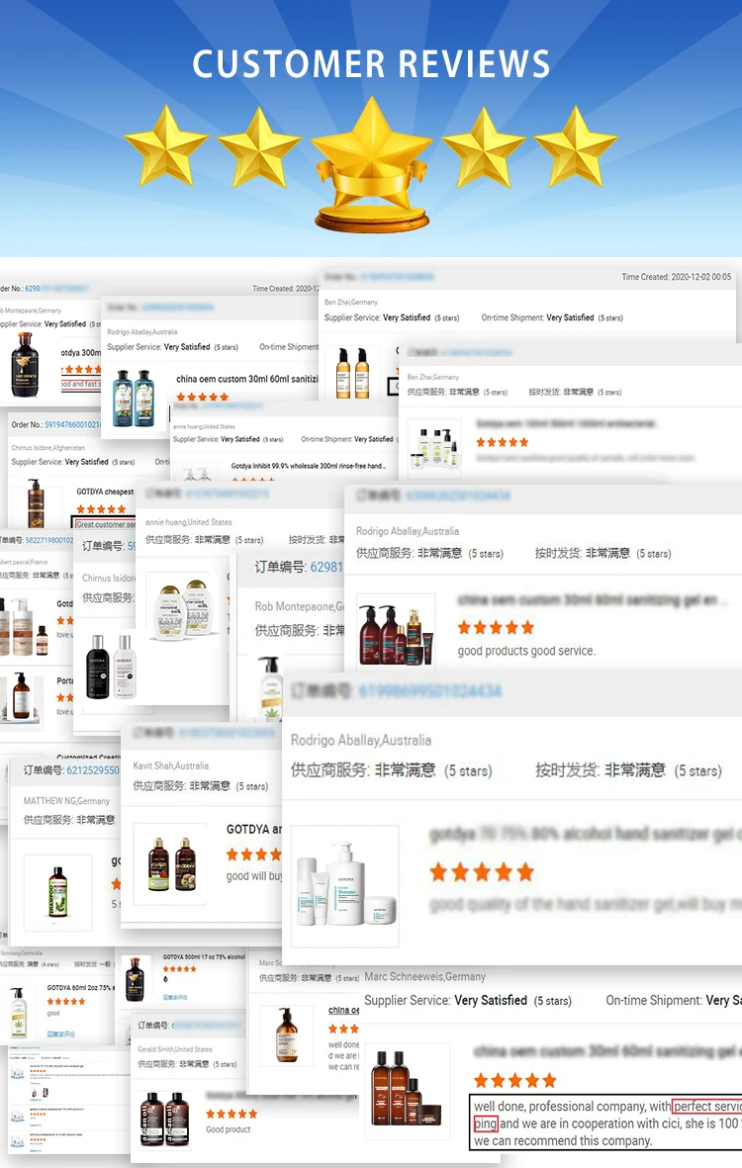The image size is (742, 1168).
Task: Click 'Rodrigo Aballay,Australia' above 'good products good service.'
Action: (408, 531)
